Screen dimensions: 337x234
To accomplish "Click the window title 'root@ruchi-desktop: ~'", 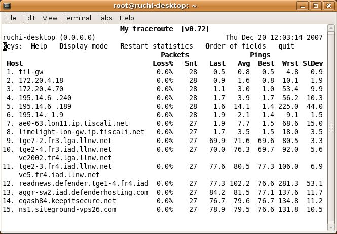I will click(155, 6).
